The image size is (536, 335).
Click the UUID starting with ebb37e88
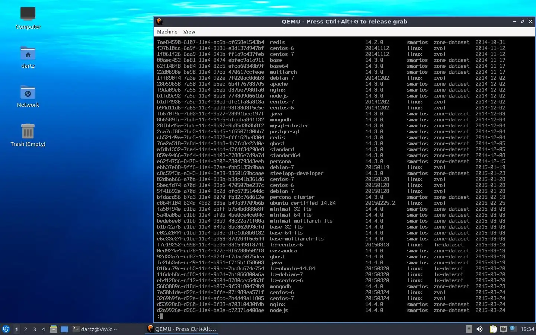[x=210, y=167]
